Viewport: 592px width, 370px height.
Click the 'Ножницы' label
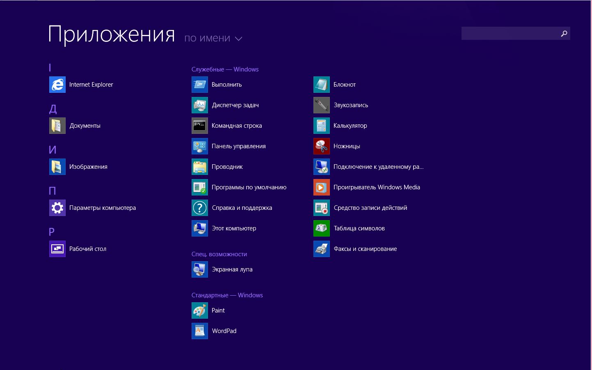[x=347, y=146]
